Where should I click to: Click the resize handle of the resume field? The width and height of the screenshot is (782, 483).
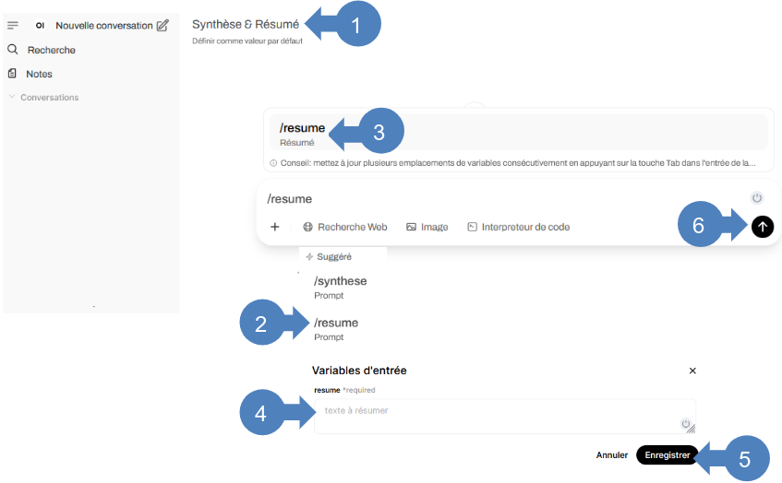(x=692, y=430)
